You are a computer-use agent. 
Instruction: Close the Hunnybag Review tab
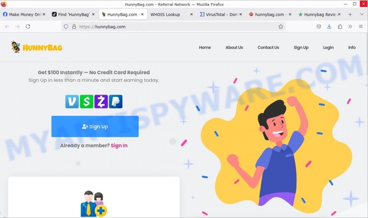(339, 14)
